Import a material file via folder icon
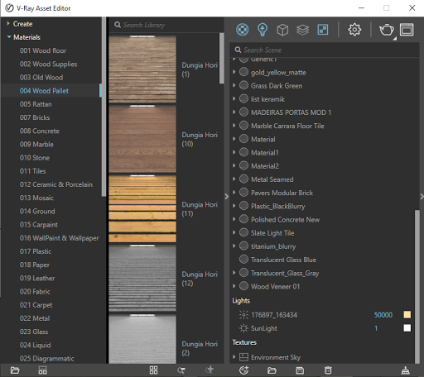This screenshot has height=377, width=424. (x=272, y=370)
